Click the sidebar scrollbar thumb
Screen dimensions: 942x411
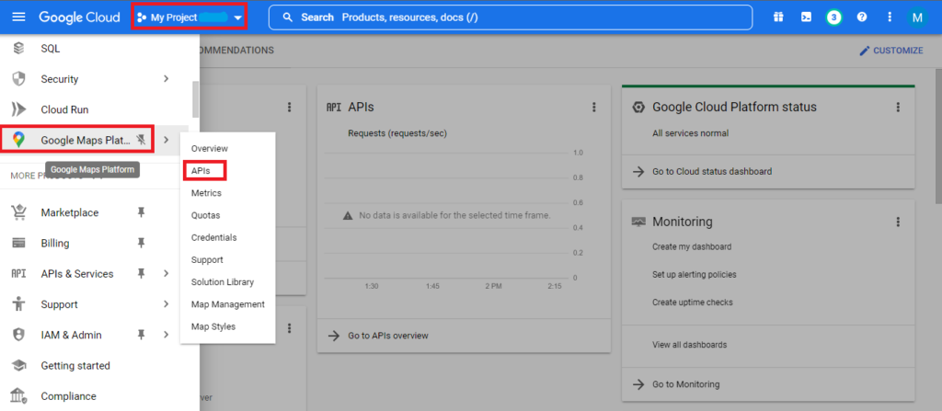[x=195, y=99]
